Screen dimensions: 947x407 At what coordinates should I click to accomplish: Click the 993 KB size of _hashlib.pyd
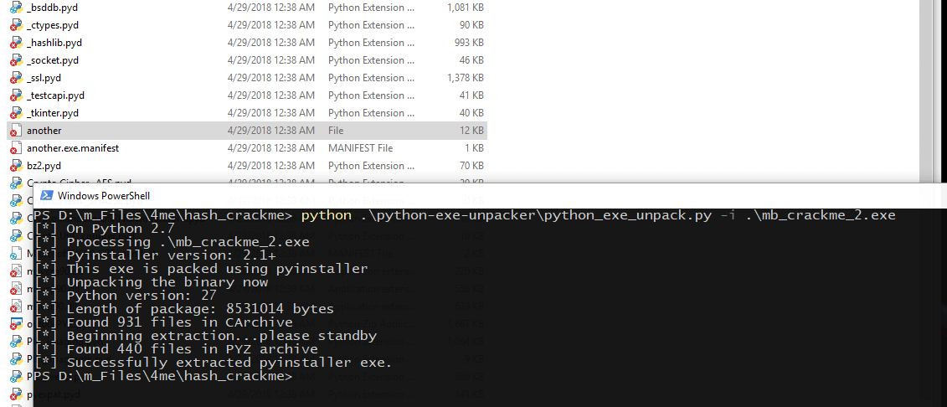click(x=469, y=43)
